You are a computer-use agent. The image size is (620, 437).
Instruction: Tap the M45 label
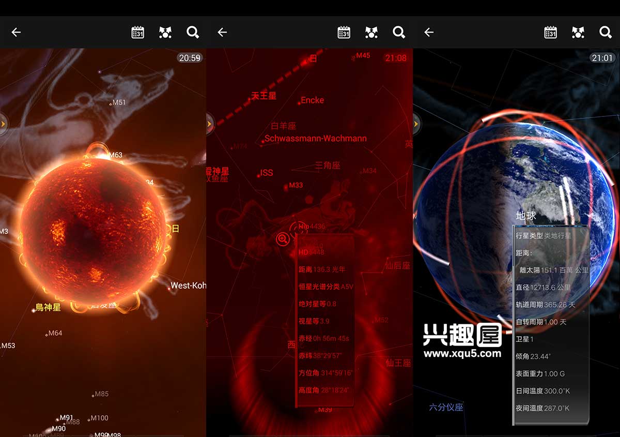(363, 56)
